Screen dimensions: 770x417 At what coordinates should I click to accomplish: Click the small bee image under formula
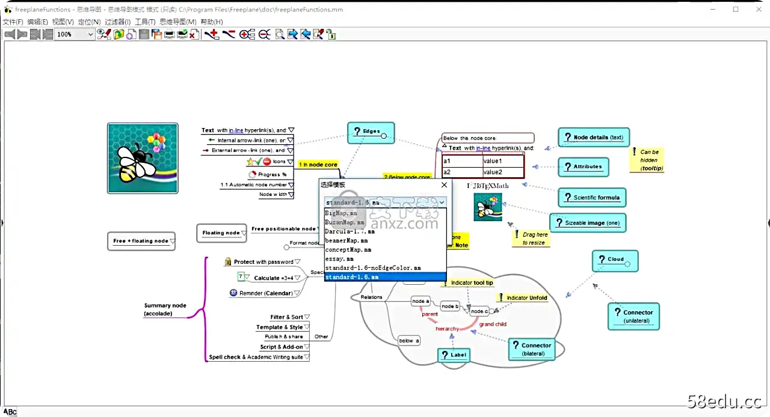(x=488, y=207)
